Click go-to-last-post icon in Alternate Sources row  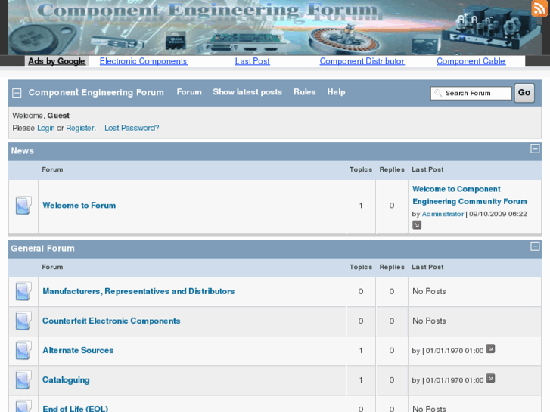pos(490,349)
